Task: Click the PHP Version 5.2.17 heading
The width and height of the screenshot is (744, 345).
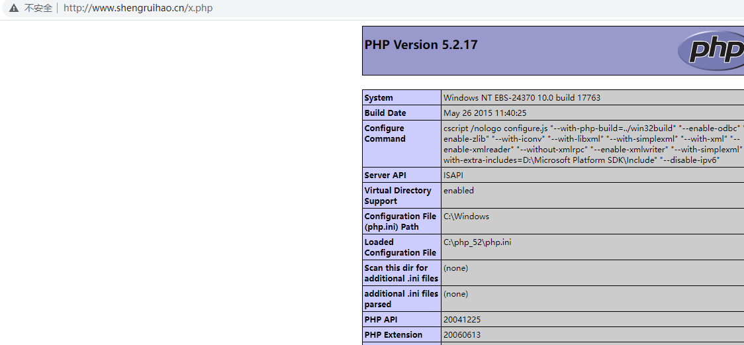Action: pos(421,45)
